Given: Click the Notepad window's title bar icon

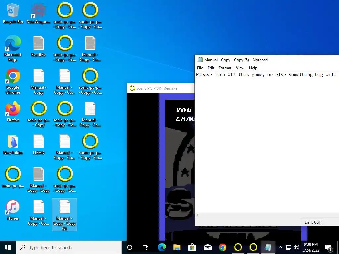Looking at the screenshot, I should [200, 60].
